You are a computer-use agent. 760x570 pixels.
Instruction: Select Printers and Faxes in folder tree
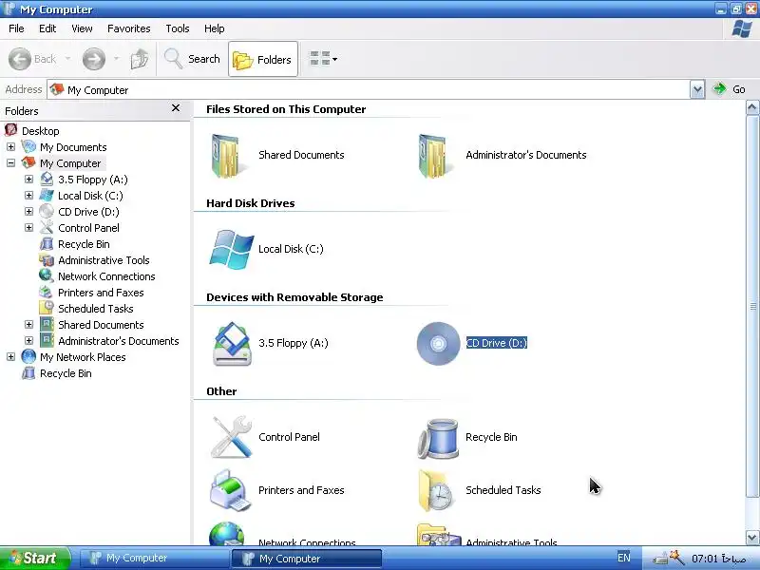[x=101, y=293]
